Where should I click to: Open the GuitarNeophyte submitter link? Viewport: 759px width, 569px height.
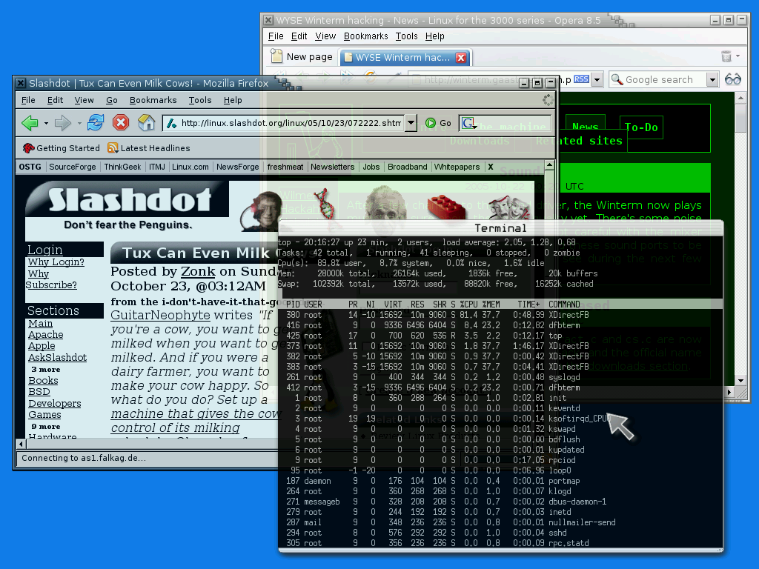pyautogui.click(x=160, y=315)
